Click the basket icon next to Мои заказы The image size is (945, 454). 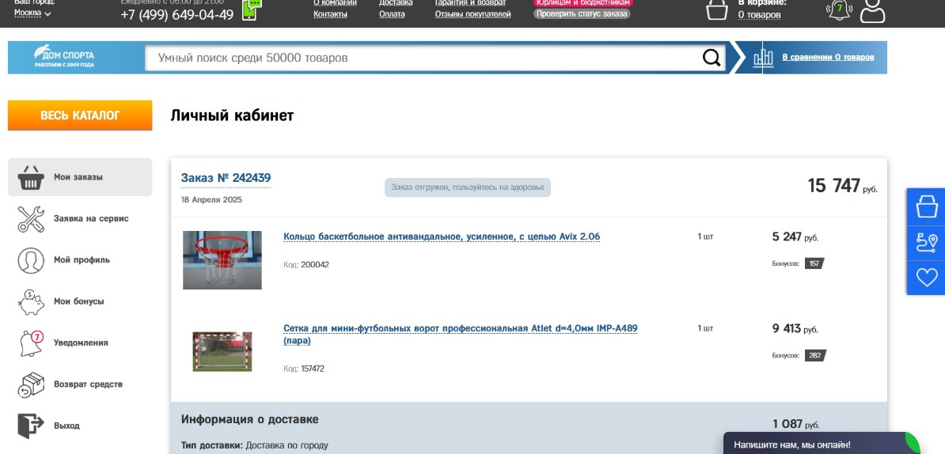point(31,178)
